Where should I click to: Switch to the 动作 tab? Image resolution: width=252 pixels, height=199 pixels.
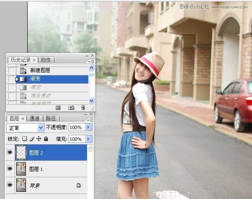click(47, 60)
